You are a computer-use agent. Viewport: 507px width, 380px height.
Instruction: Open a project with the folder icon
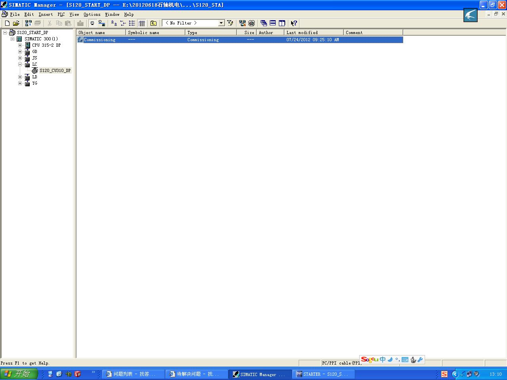16,23
